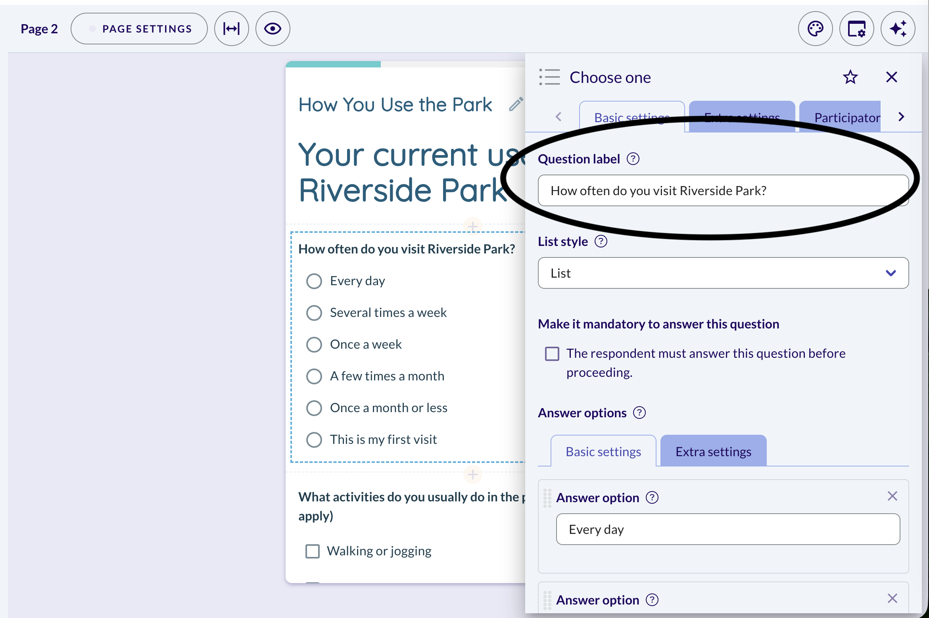
Task: Select A few times a month radio
Action: pyautogui.click(x=314, y=376)
